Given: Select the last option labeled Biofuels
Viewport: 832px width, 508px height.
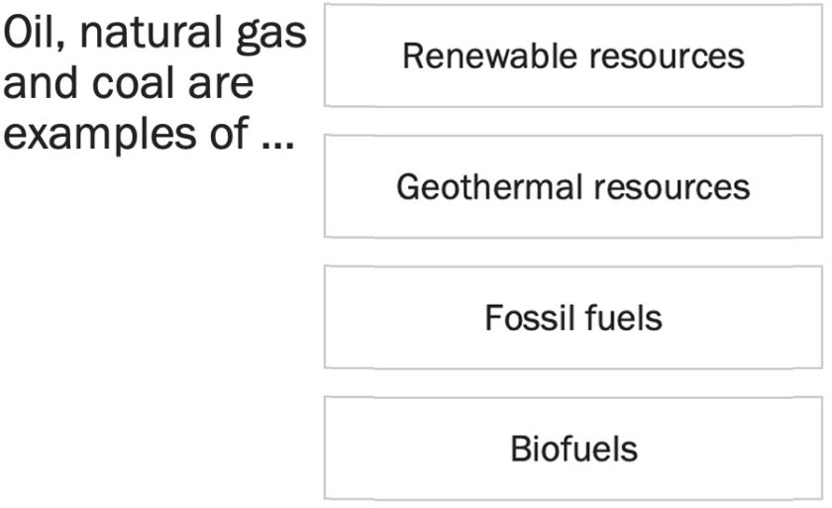Looking at the screenshot, I should coord(572,449).
